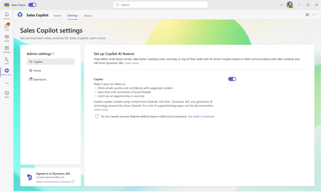Open more options for Sales Copilot app
This screenshot has height=192, width=321.
pyautogui.click(x=314, y=14)
